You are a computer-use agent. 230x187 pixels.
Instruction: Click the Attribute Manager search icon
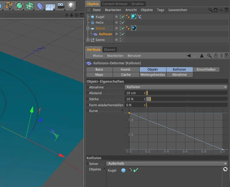[209, 56]
